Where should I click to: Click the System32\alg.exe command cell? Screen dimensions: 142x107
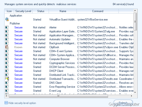click(x=96, y=31)
